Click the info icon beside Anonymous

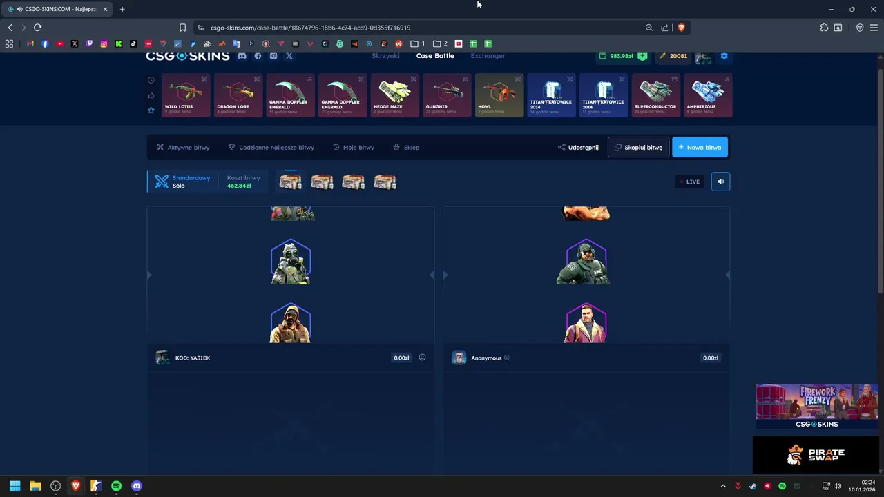[507, 358]
